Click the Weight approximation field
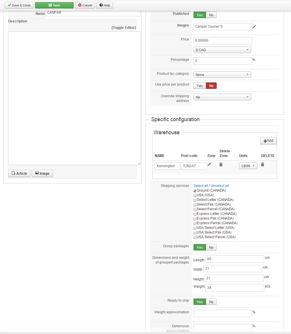The height and width of the screenshot is (334, 291). click(x=223, y=314)
